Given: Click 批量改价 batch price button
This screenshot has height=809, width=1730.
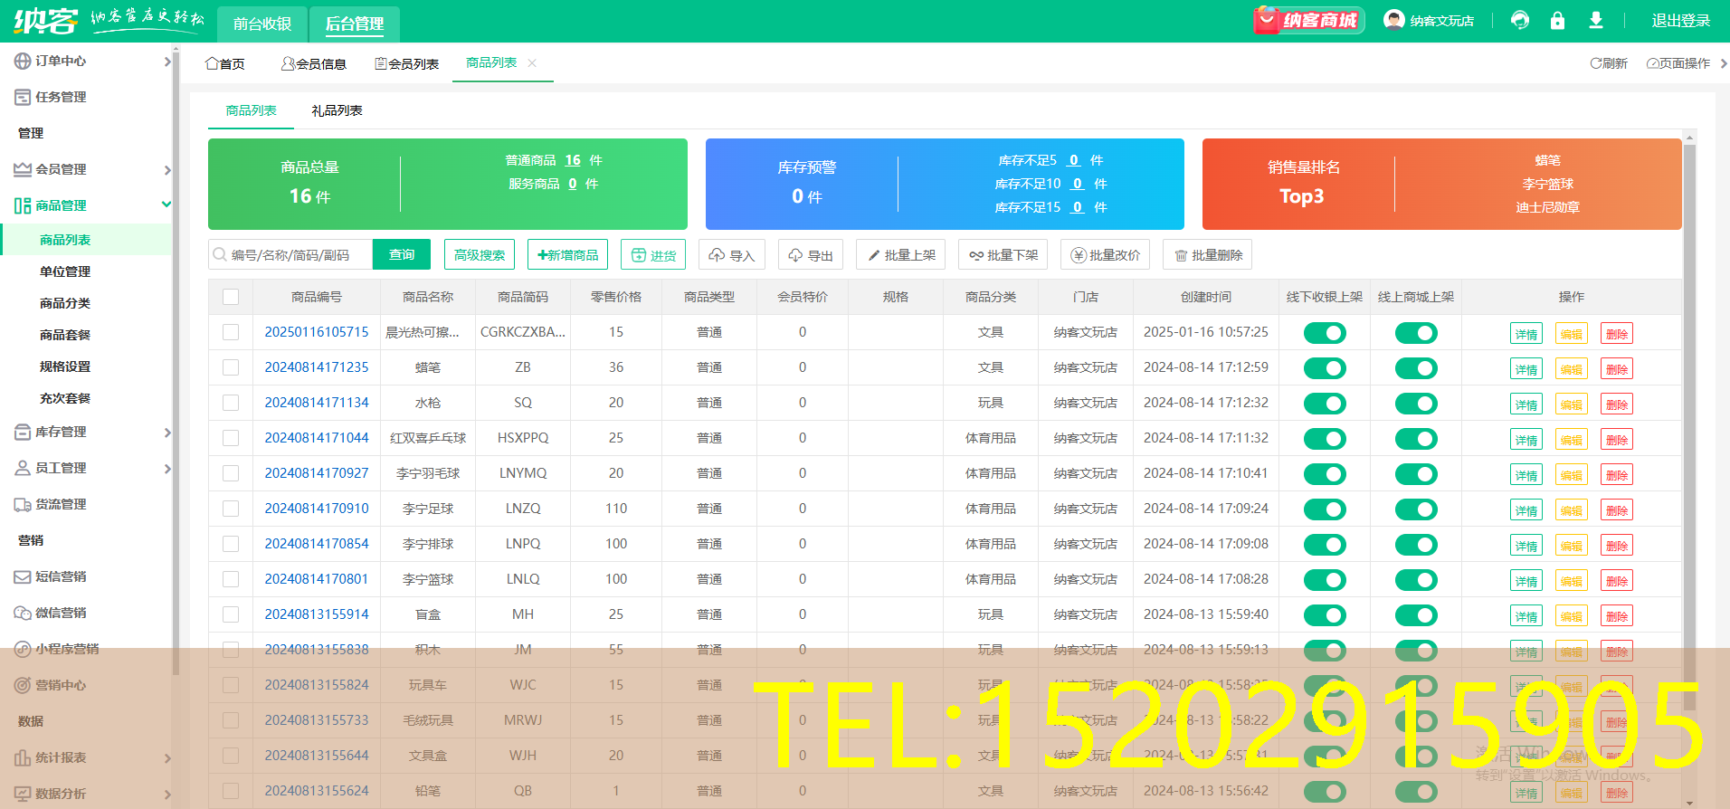Looking at the screenshot, I should [1106, 255].
